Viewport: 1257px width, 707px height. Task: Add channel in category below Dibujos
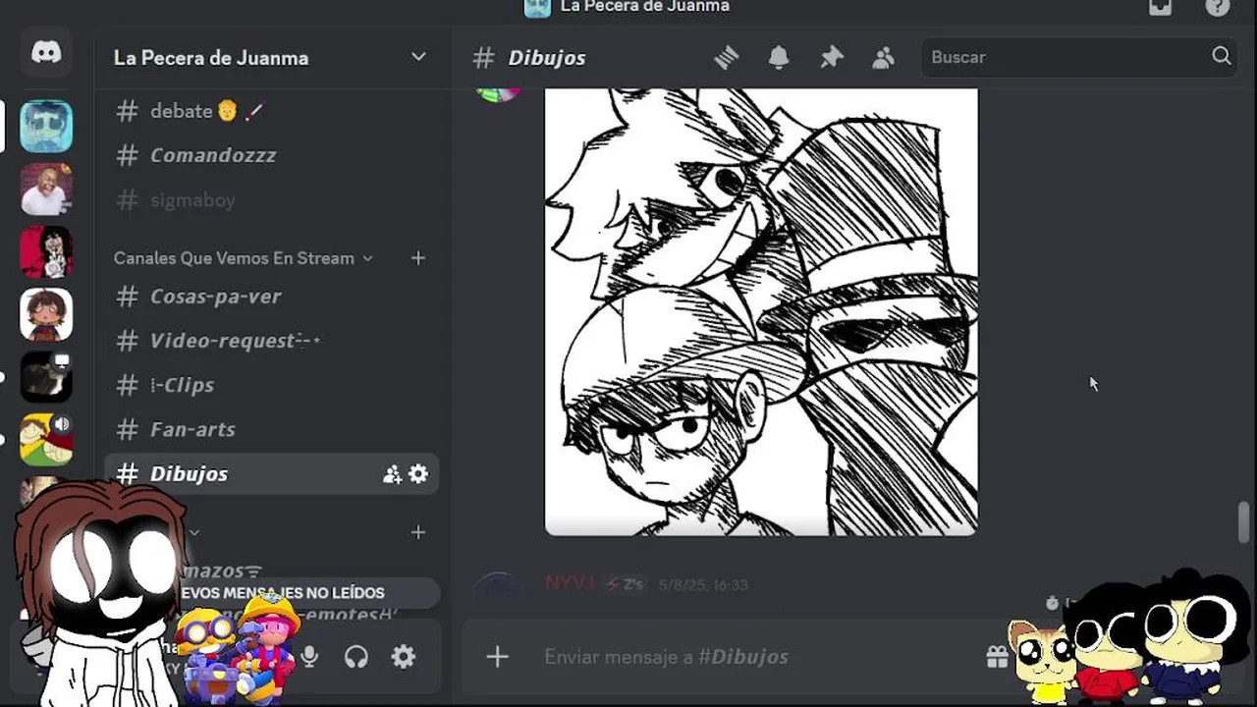tap(418, 532)
